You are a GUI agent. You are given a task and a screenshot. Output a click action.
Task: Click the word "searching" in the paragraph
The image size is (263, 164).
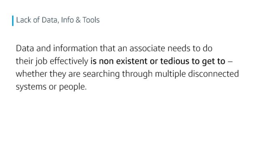coord(101,74)
